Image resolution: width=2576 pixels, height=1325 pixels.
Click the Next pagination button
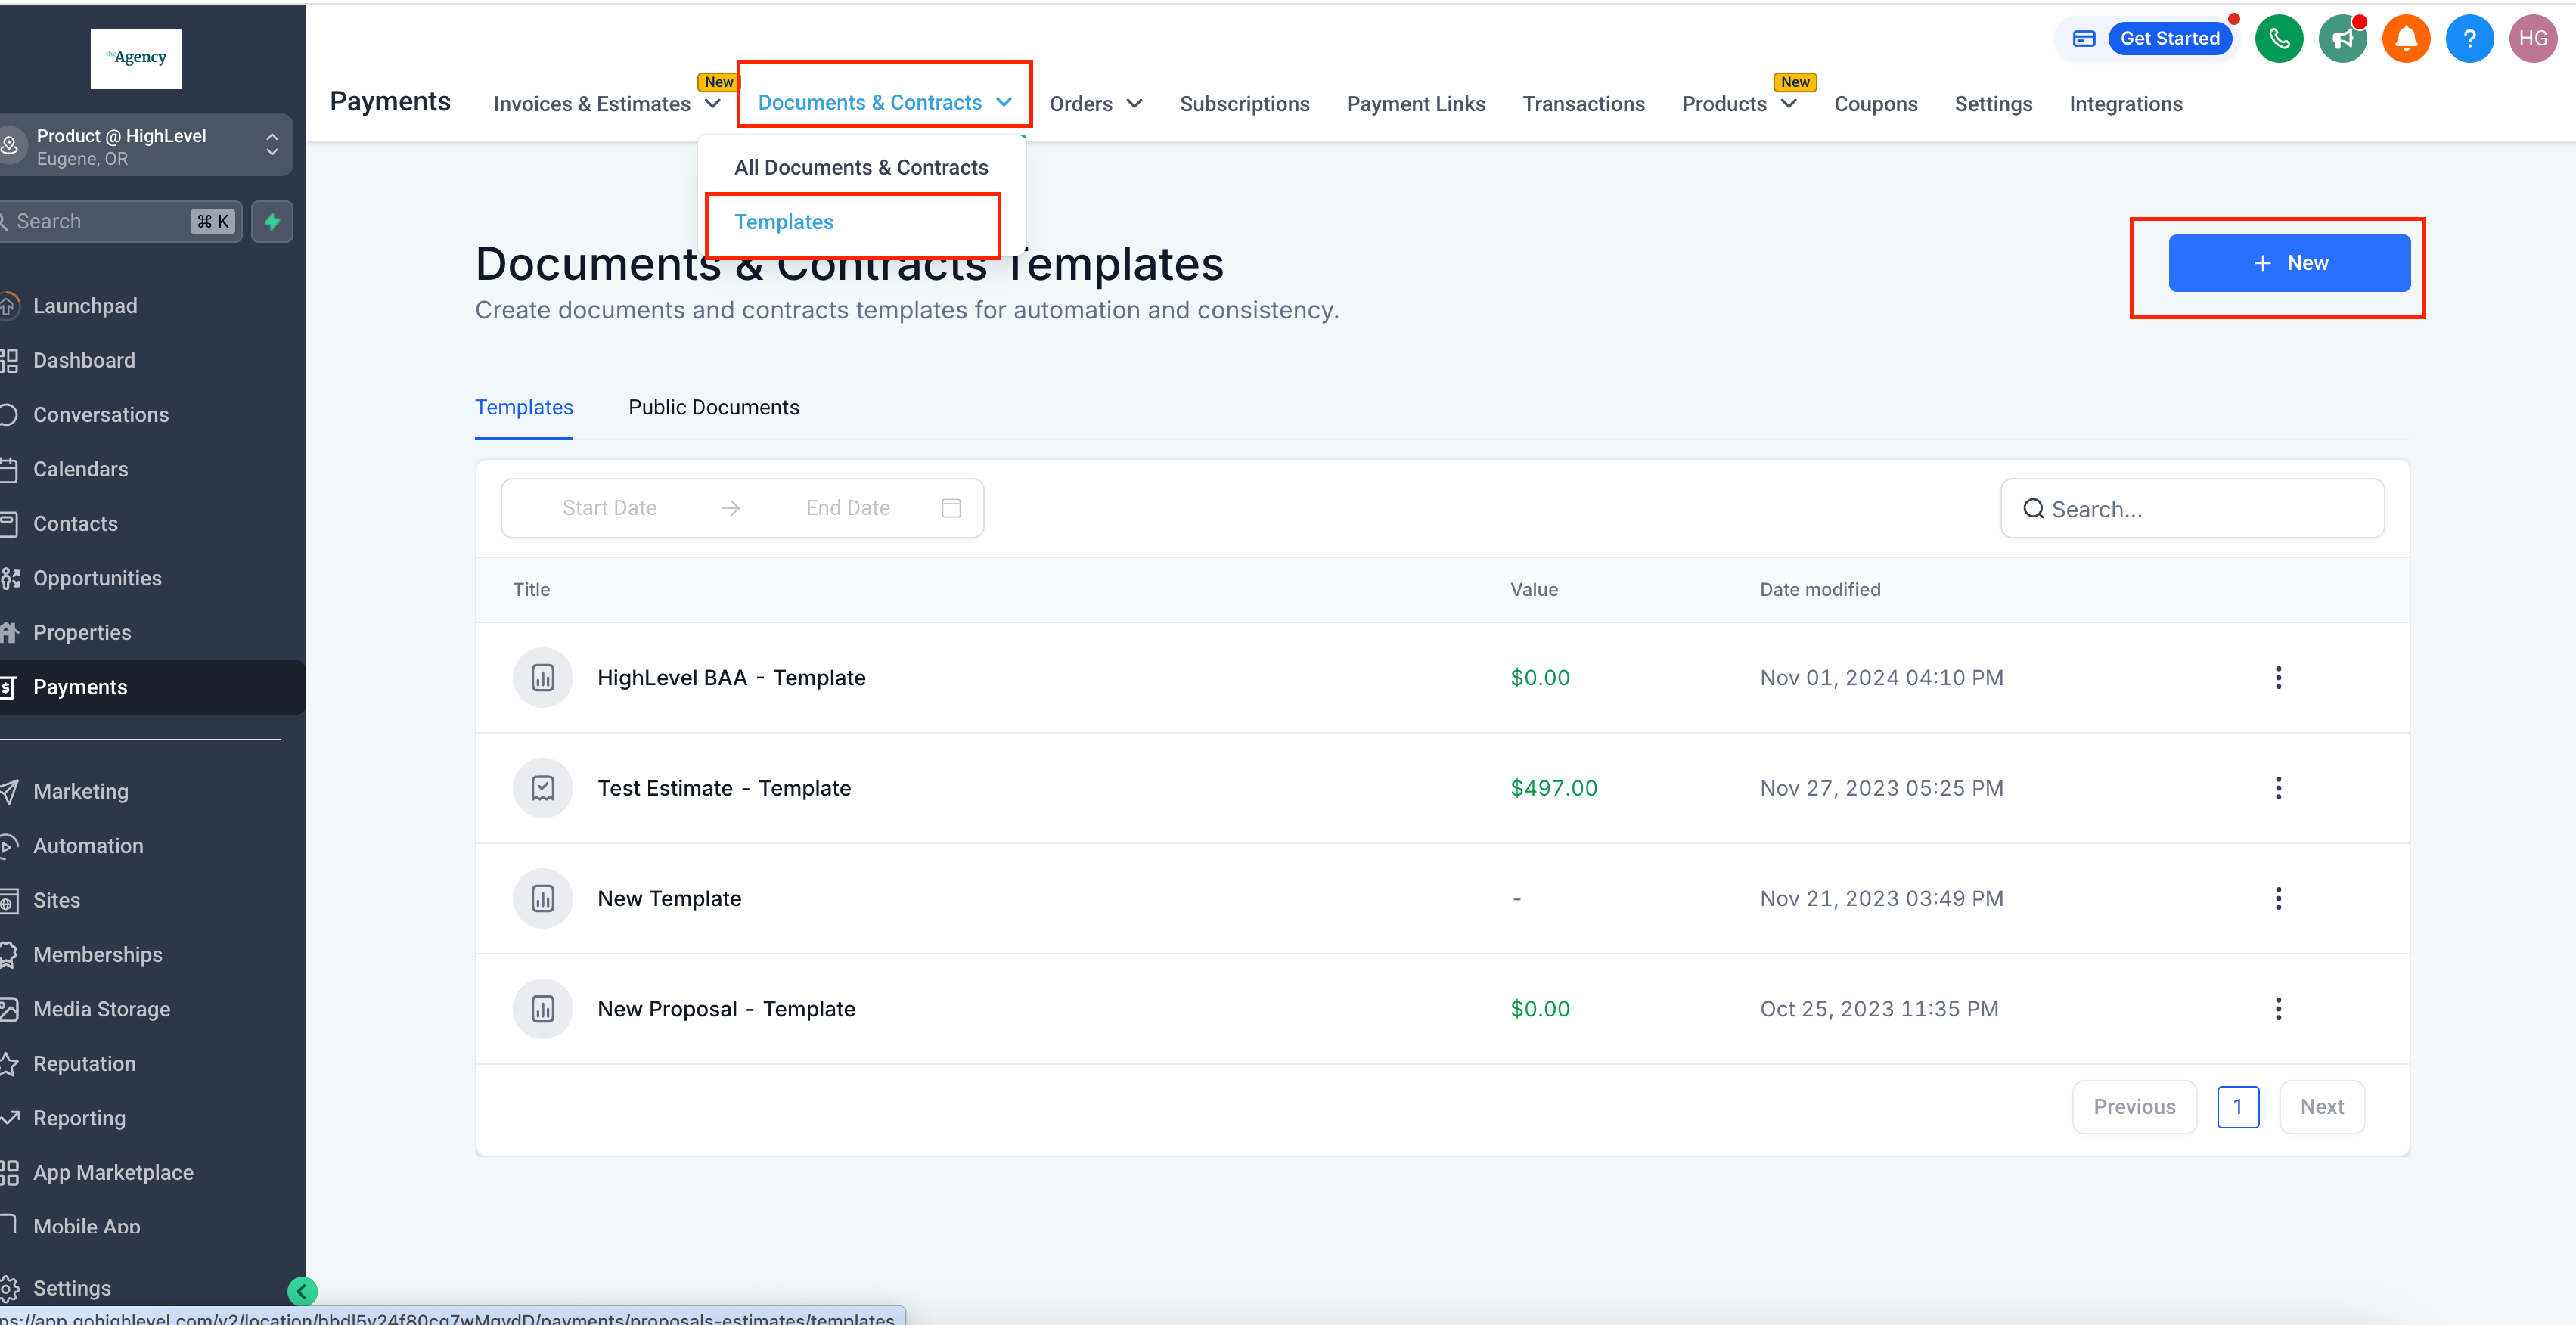click(x=2321, y=1107)
